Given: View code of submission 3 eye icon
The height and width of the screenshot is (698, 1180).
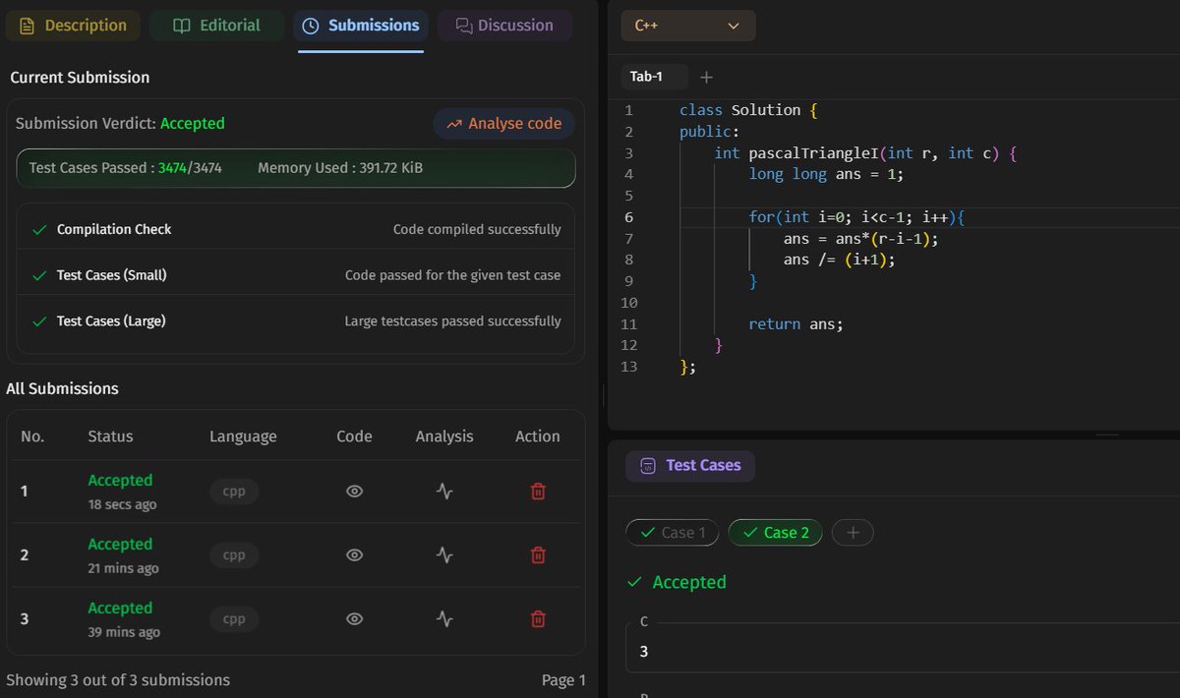Looking at the screenshot, I should pyautogui.click(x=355, y=619).
